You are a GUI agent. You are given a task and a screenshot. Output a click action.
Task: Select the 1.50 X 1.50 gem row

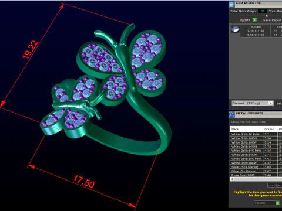256,35
